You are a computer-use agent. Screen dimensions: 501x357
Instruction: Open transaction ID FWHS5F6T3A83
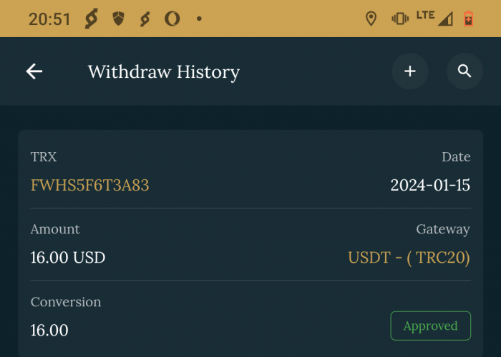pos(89,186)
